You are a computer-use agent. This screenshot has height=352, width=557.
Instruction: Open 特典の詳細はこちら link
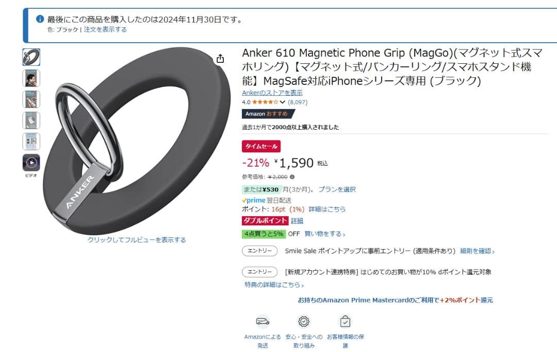click(x=274, y=285)
